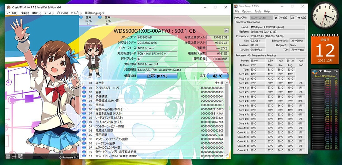Click the status orb for コントローラービジー時間 row

[x=84, y=126]
